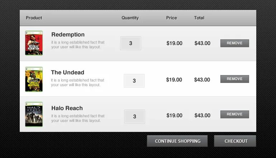Select the Halo Reach cover thumbnail
This screenshot has width=276, height=158.
click(34, 114)
